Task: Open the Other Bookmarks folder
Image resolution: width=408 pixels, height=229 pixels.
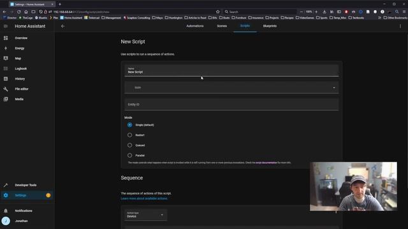Action: coord(395,18)
